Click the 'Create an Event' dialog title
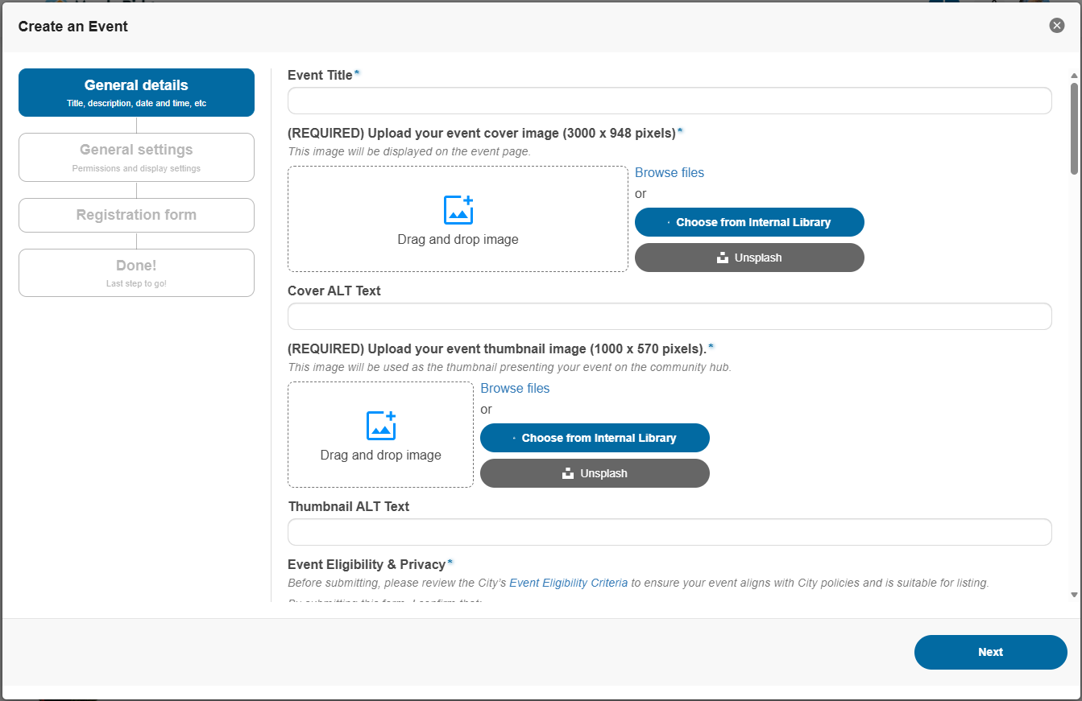The width and height of the screenshot is (1082, 701). pos(73,27)
